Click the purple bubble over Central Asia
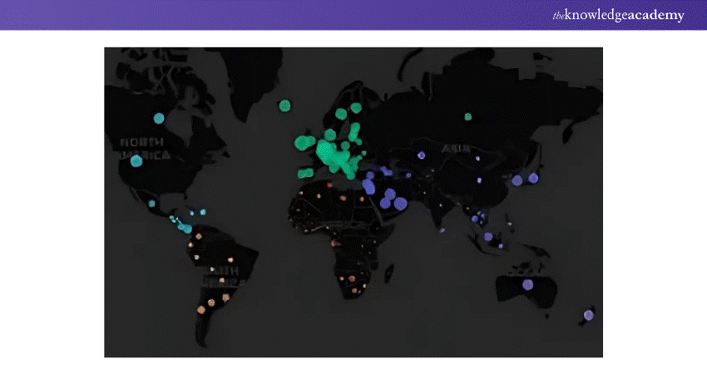This screenshot has height=374, width=707. coord(421,155)
